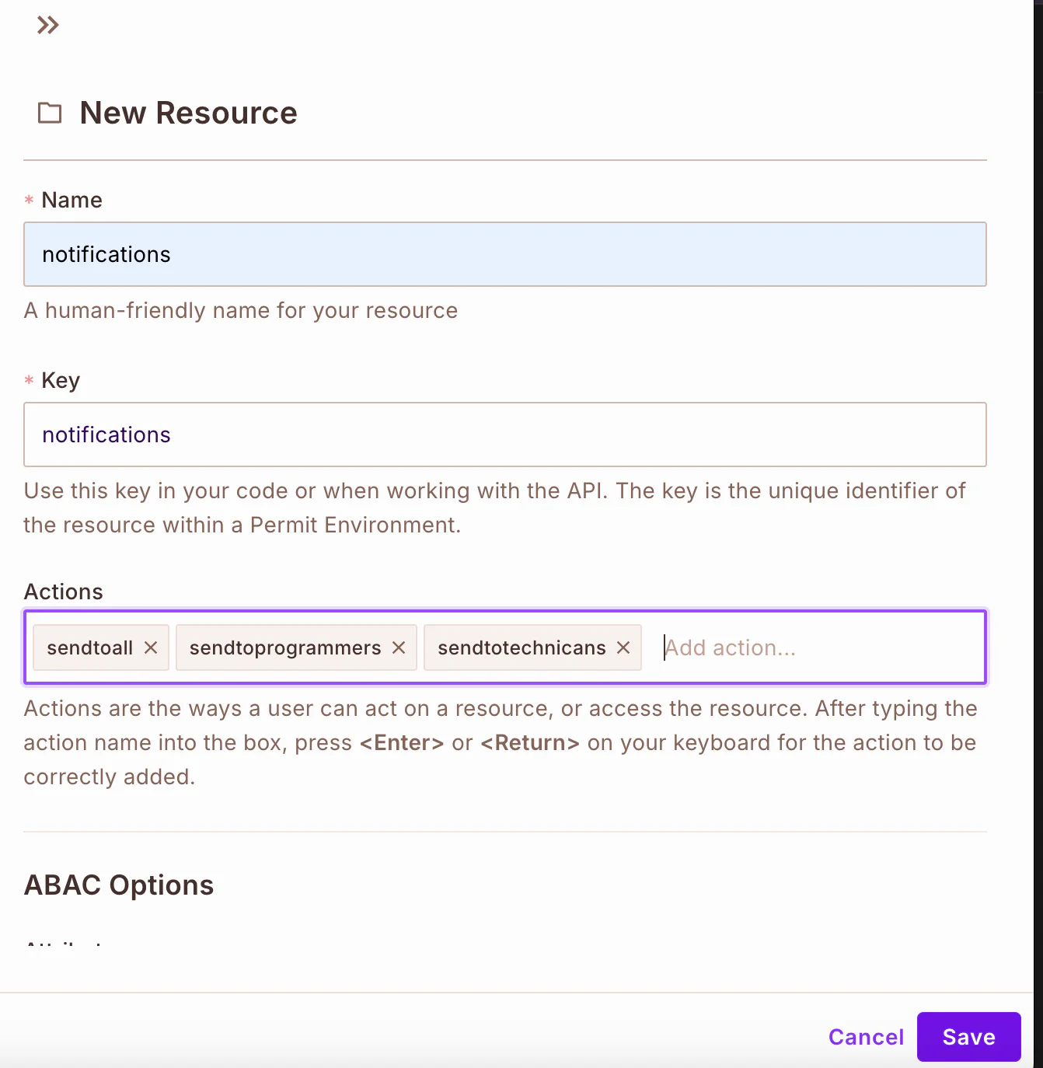Screen dimensions: 1043x1068
Task: Click inside the Actions input area
Action: pos(777,647)
